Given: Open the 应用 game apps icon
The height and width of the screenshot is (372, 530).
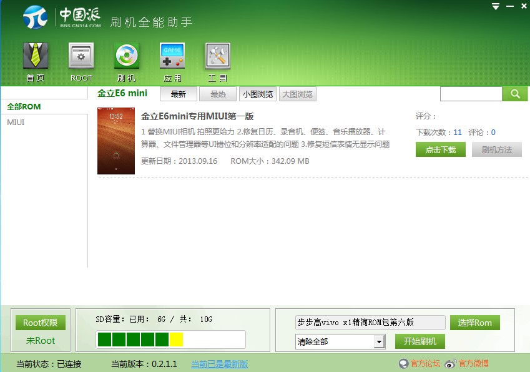Looking at the screenshot, I should [x=172, y=56].
